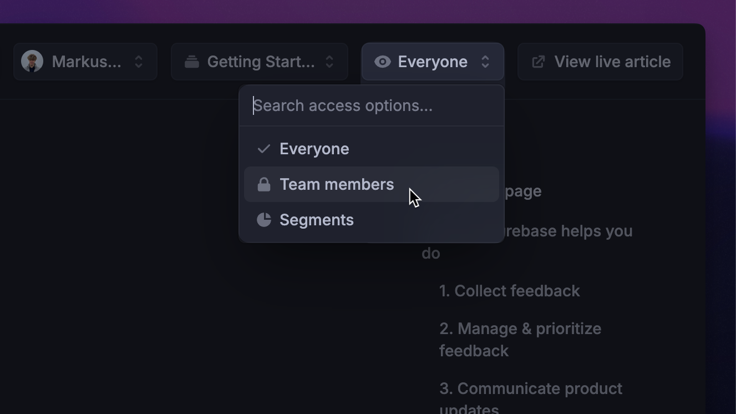Choose Segments as the access option
The height and width of the screenshot is (414, 736).
tap(317, 219)
